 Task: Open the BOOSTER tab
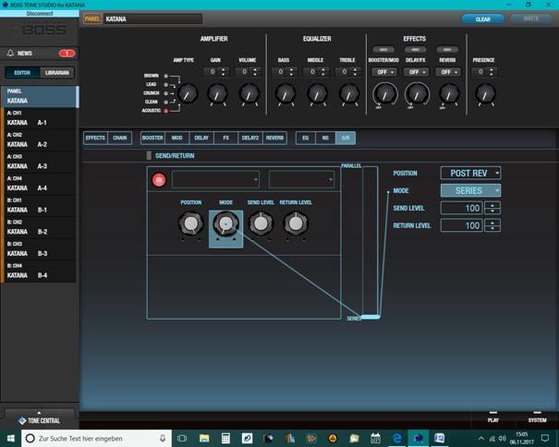tap(152, 138)
